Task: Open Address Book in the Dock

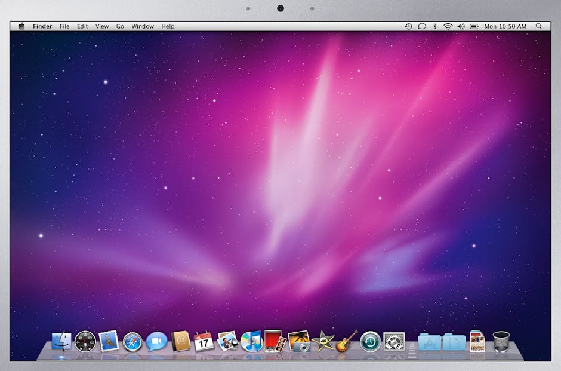Action: [180, 341]
